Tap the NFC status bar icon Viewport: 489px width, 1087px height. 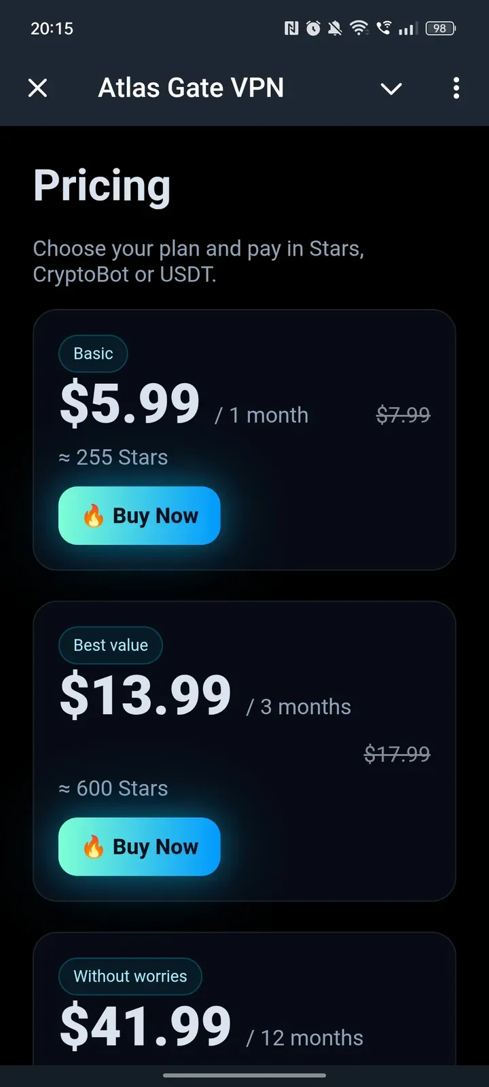[291, 29]
